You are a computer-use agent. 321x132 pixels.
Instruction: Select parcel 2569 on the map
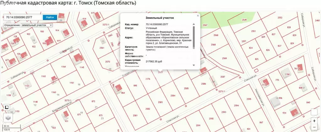point(224,58)
